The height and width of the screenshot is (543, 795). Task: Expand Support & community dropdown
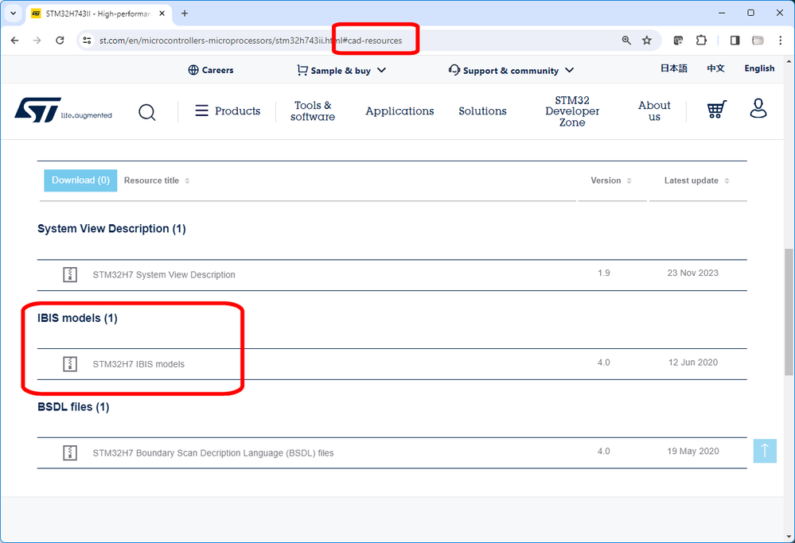[511, 71]
